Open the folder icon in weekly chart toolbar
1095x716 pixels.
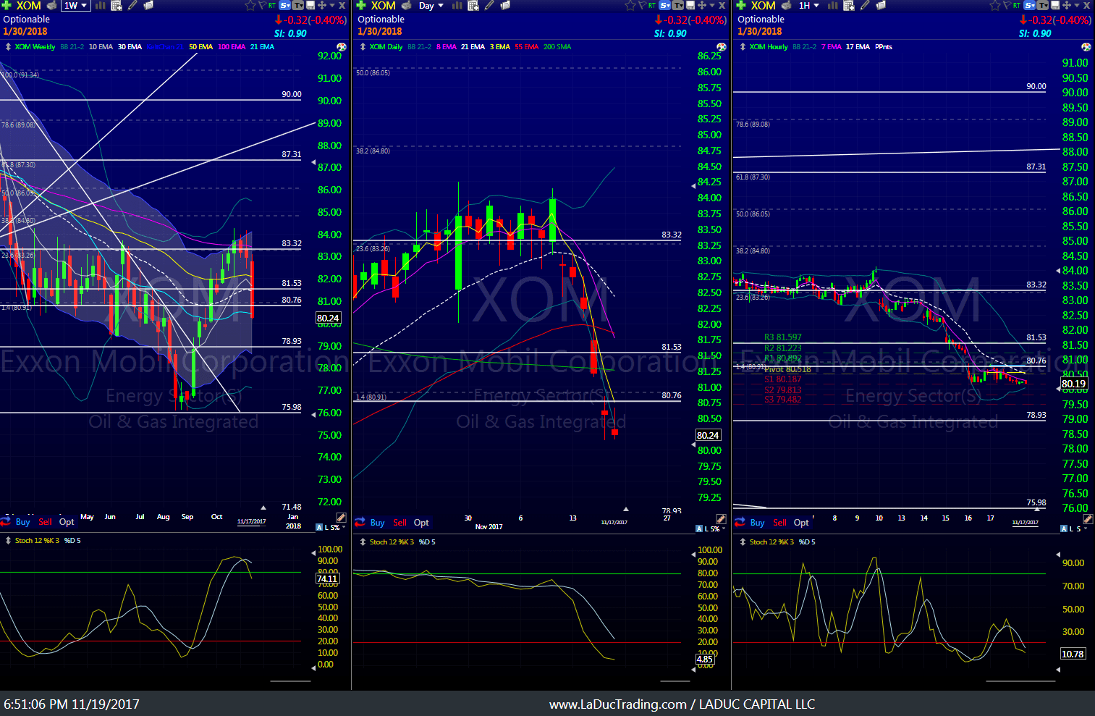pyautogui.click(x=148, y=5)
